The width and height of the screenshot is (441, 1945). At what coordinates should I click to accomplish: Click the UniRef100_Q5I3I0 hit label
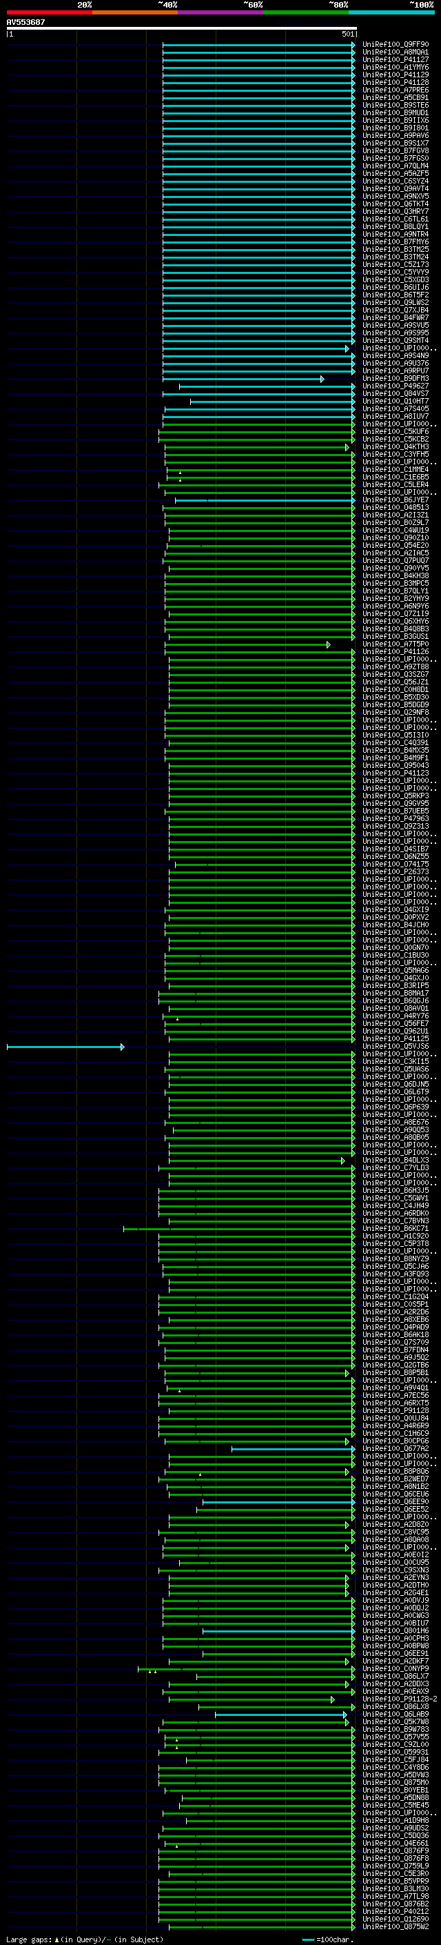point(395,735)
